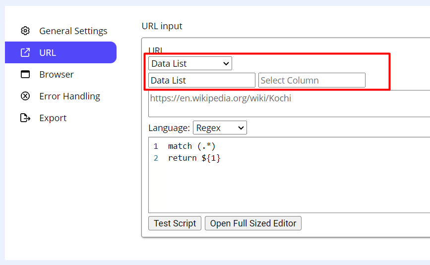Viewport: 430px width, 265px height.
Task: Click the Select Column input field
Action: [x=311, y=80]
